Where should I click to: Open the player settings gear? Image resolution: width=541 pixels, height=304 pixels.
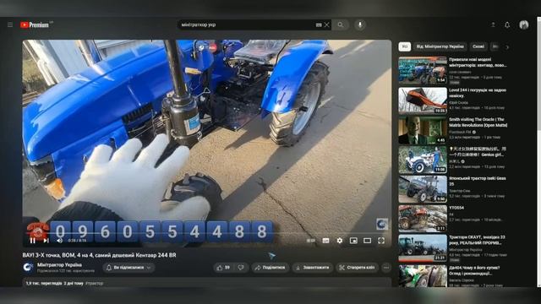[340, 241]
